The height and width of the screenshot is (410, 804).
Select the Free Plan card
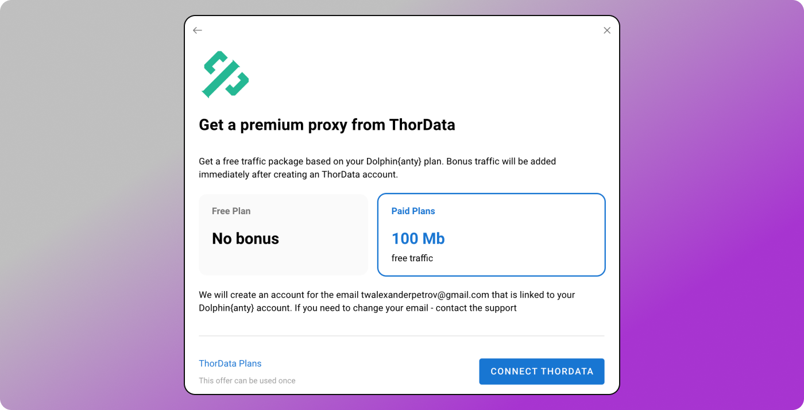[x=283, y=234]
